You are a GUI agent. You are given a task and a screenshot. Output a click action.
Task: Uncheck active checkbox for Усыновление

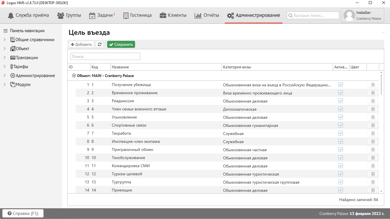pos(341,117)
